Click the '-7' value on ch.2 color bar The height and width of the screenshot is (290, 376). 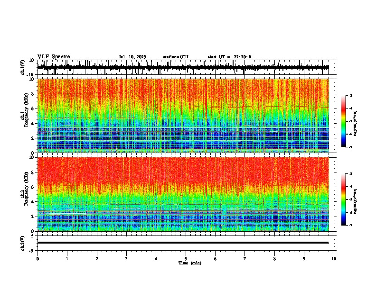pos(350,225)
